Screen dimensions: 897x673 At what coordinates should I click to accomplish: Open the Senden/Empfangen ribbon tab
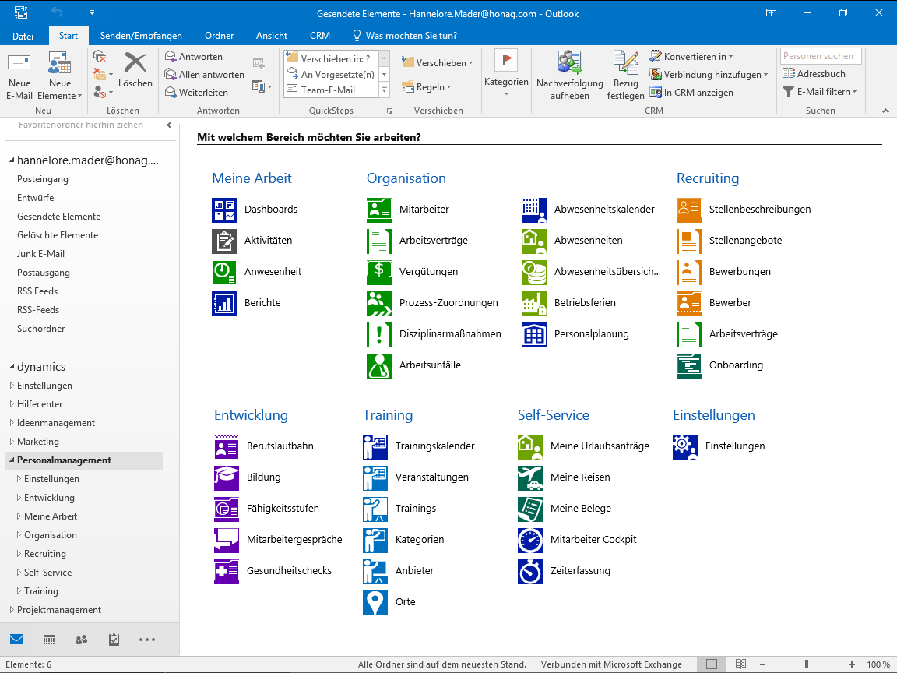coord(141,36)
